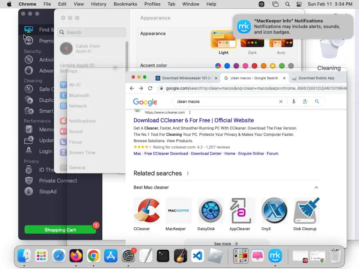Pick the graphite accent color
The width and height of the screenshot is (359, 269).
(291, 66)
